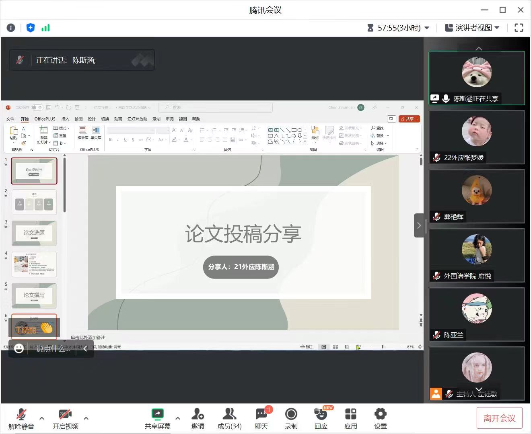Screen dimensions: 531x434
Task: Open the 成员(34) members list
Action: pos(229,418)
